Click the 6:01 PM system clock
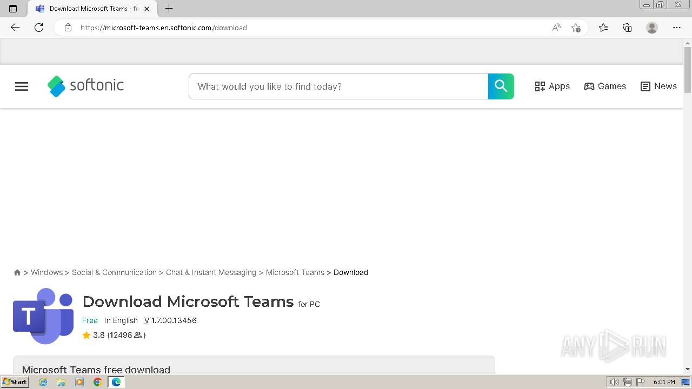The height and width of the screenshot is (389, 692). (x=664, y=382)
